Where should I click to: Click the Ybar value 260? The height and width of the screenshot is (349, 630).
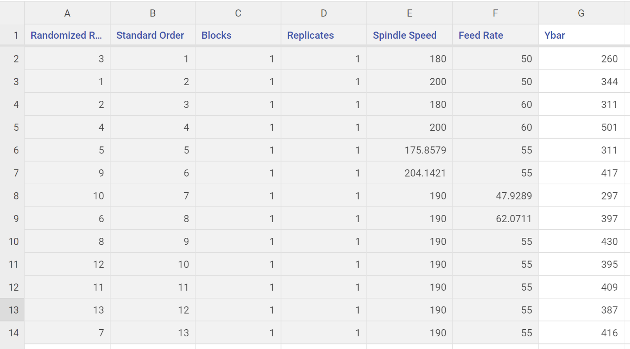click(581, 59)
